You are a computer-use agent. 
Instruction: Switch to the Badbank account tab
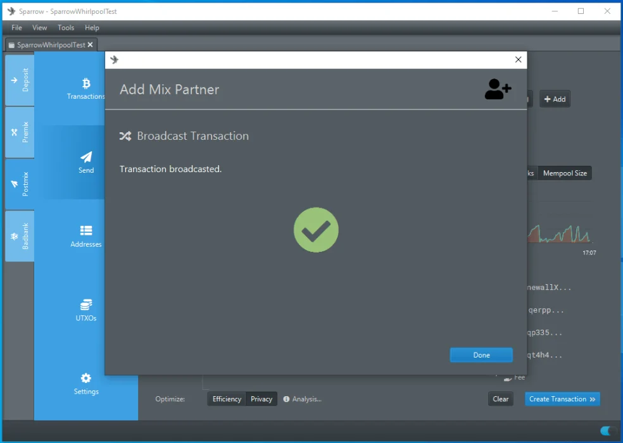tap(20, 236)
